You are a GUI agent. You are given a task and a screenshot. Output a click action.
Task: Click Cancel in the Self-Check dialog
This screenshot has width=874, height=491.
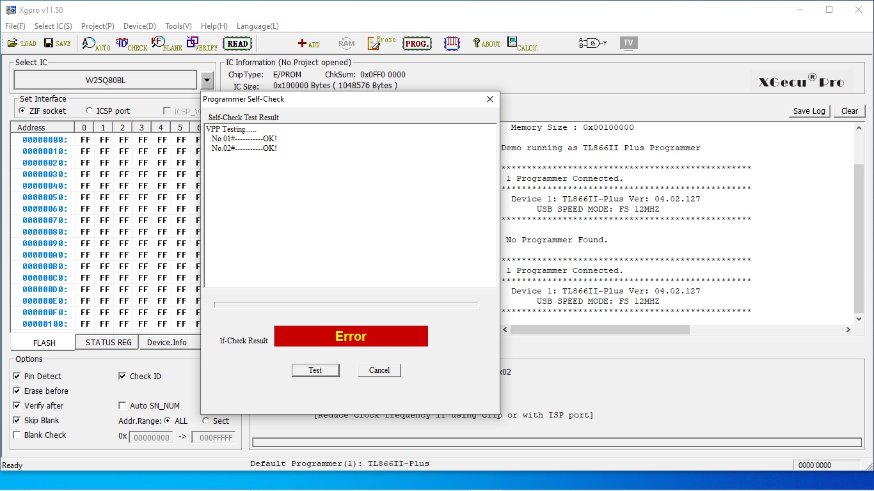point(379,370)
